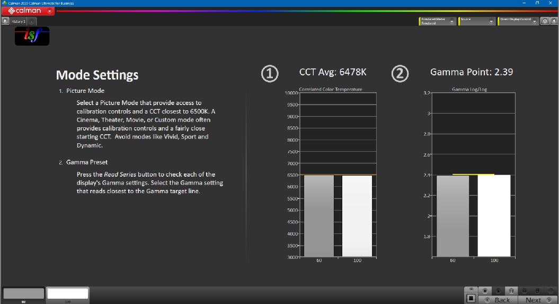Image resolution: width=559 pixels, height=304 pixels.
Task: Click the infinity continuous read icon
Action: (x=524, y=291)
